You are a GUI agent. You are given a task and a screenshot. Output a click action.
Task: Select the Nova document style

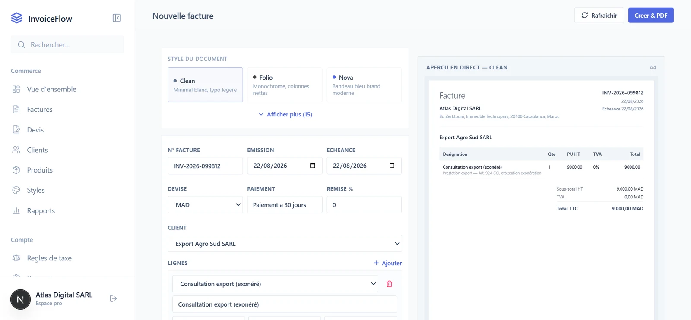pyautogui.click(x=364, y=85)
